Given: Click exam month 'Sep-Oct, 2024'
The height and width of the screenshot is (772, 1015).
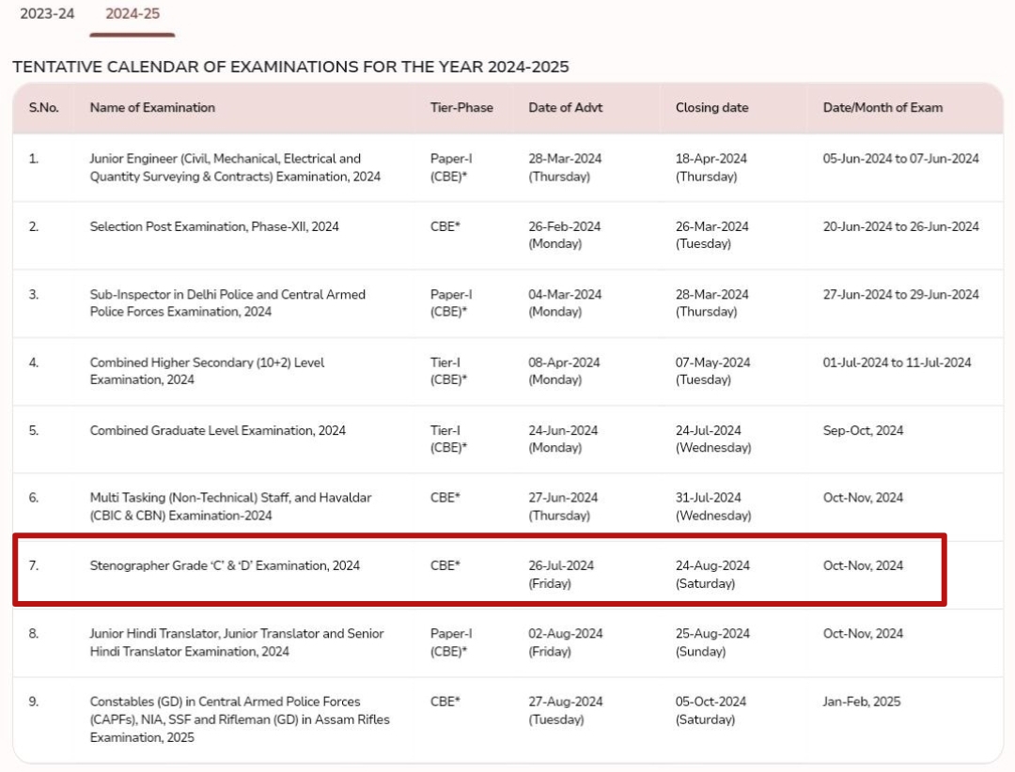Looking at the screenshot, I should [x=862, y=430].
